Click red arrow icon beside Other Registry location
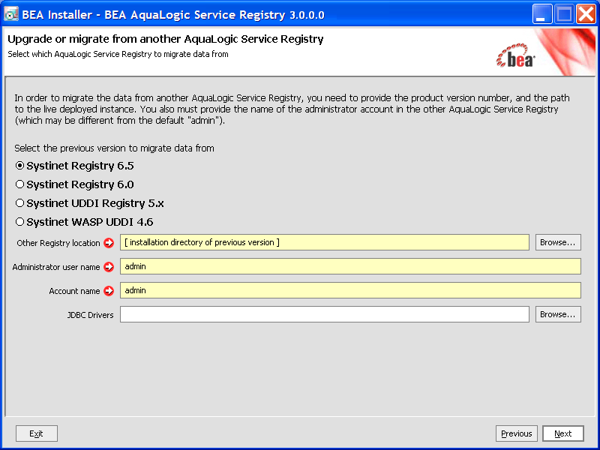 [109, 243]
